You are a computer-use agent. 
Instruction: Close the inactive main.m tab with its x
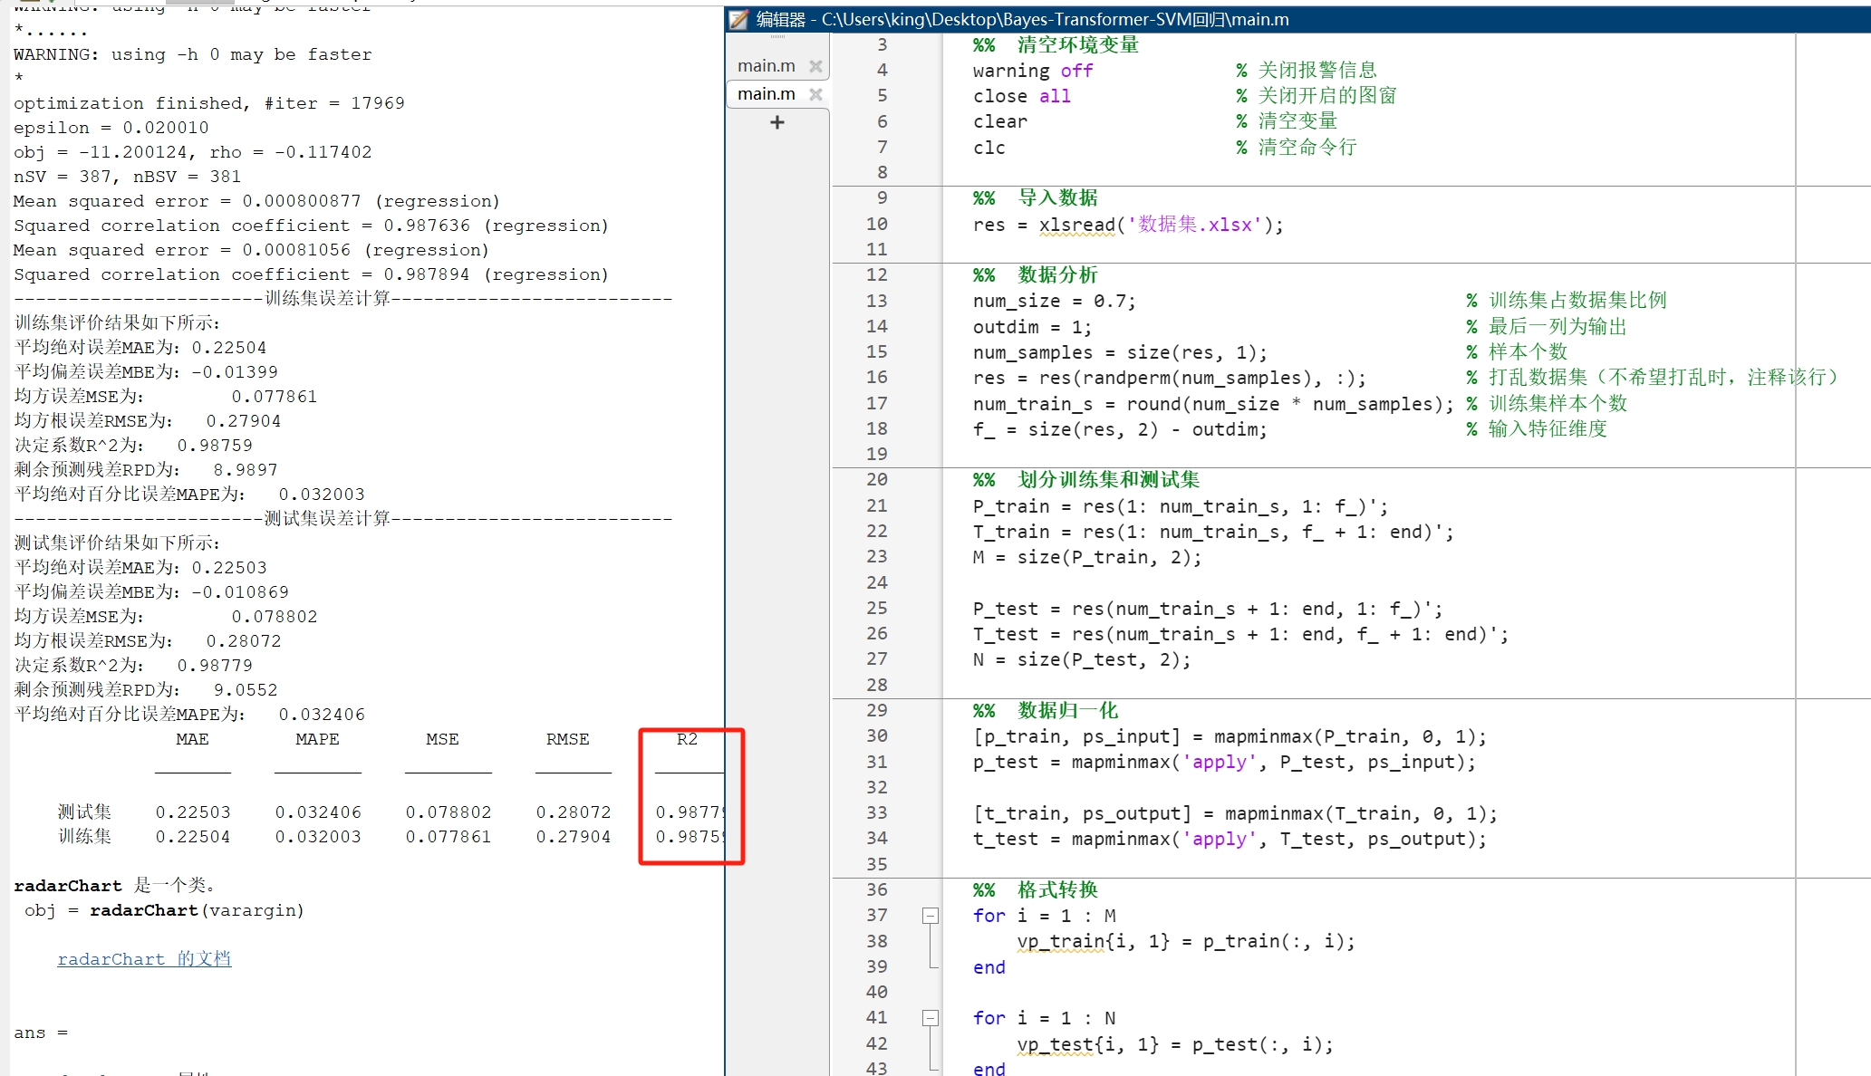click(815, 64)
